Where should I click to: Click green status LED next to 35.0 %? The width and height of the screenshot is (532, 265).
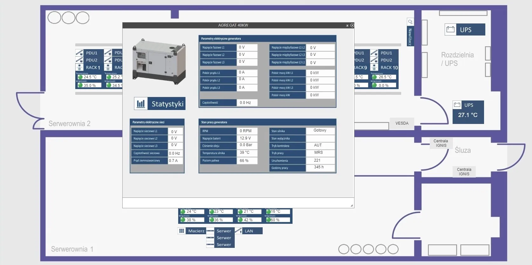pos(80,85)
